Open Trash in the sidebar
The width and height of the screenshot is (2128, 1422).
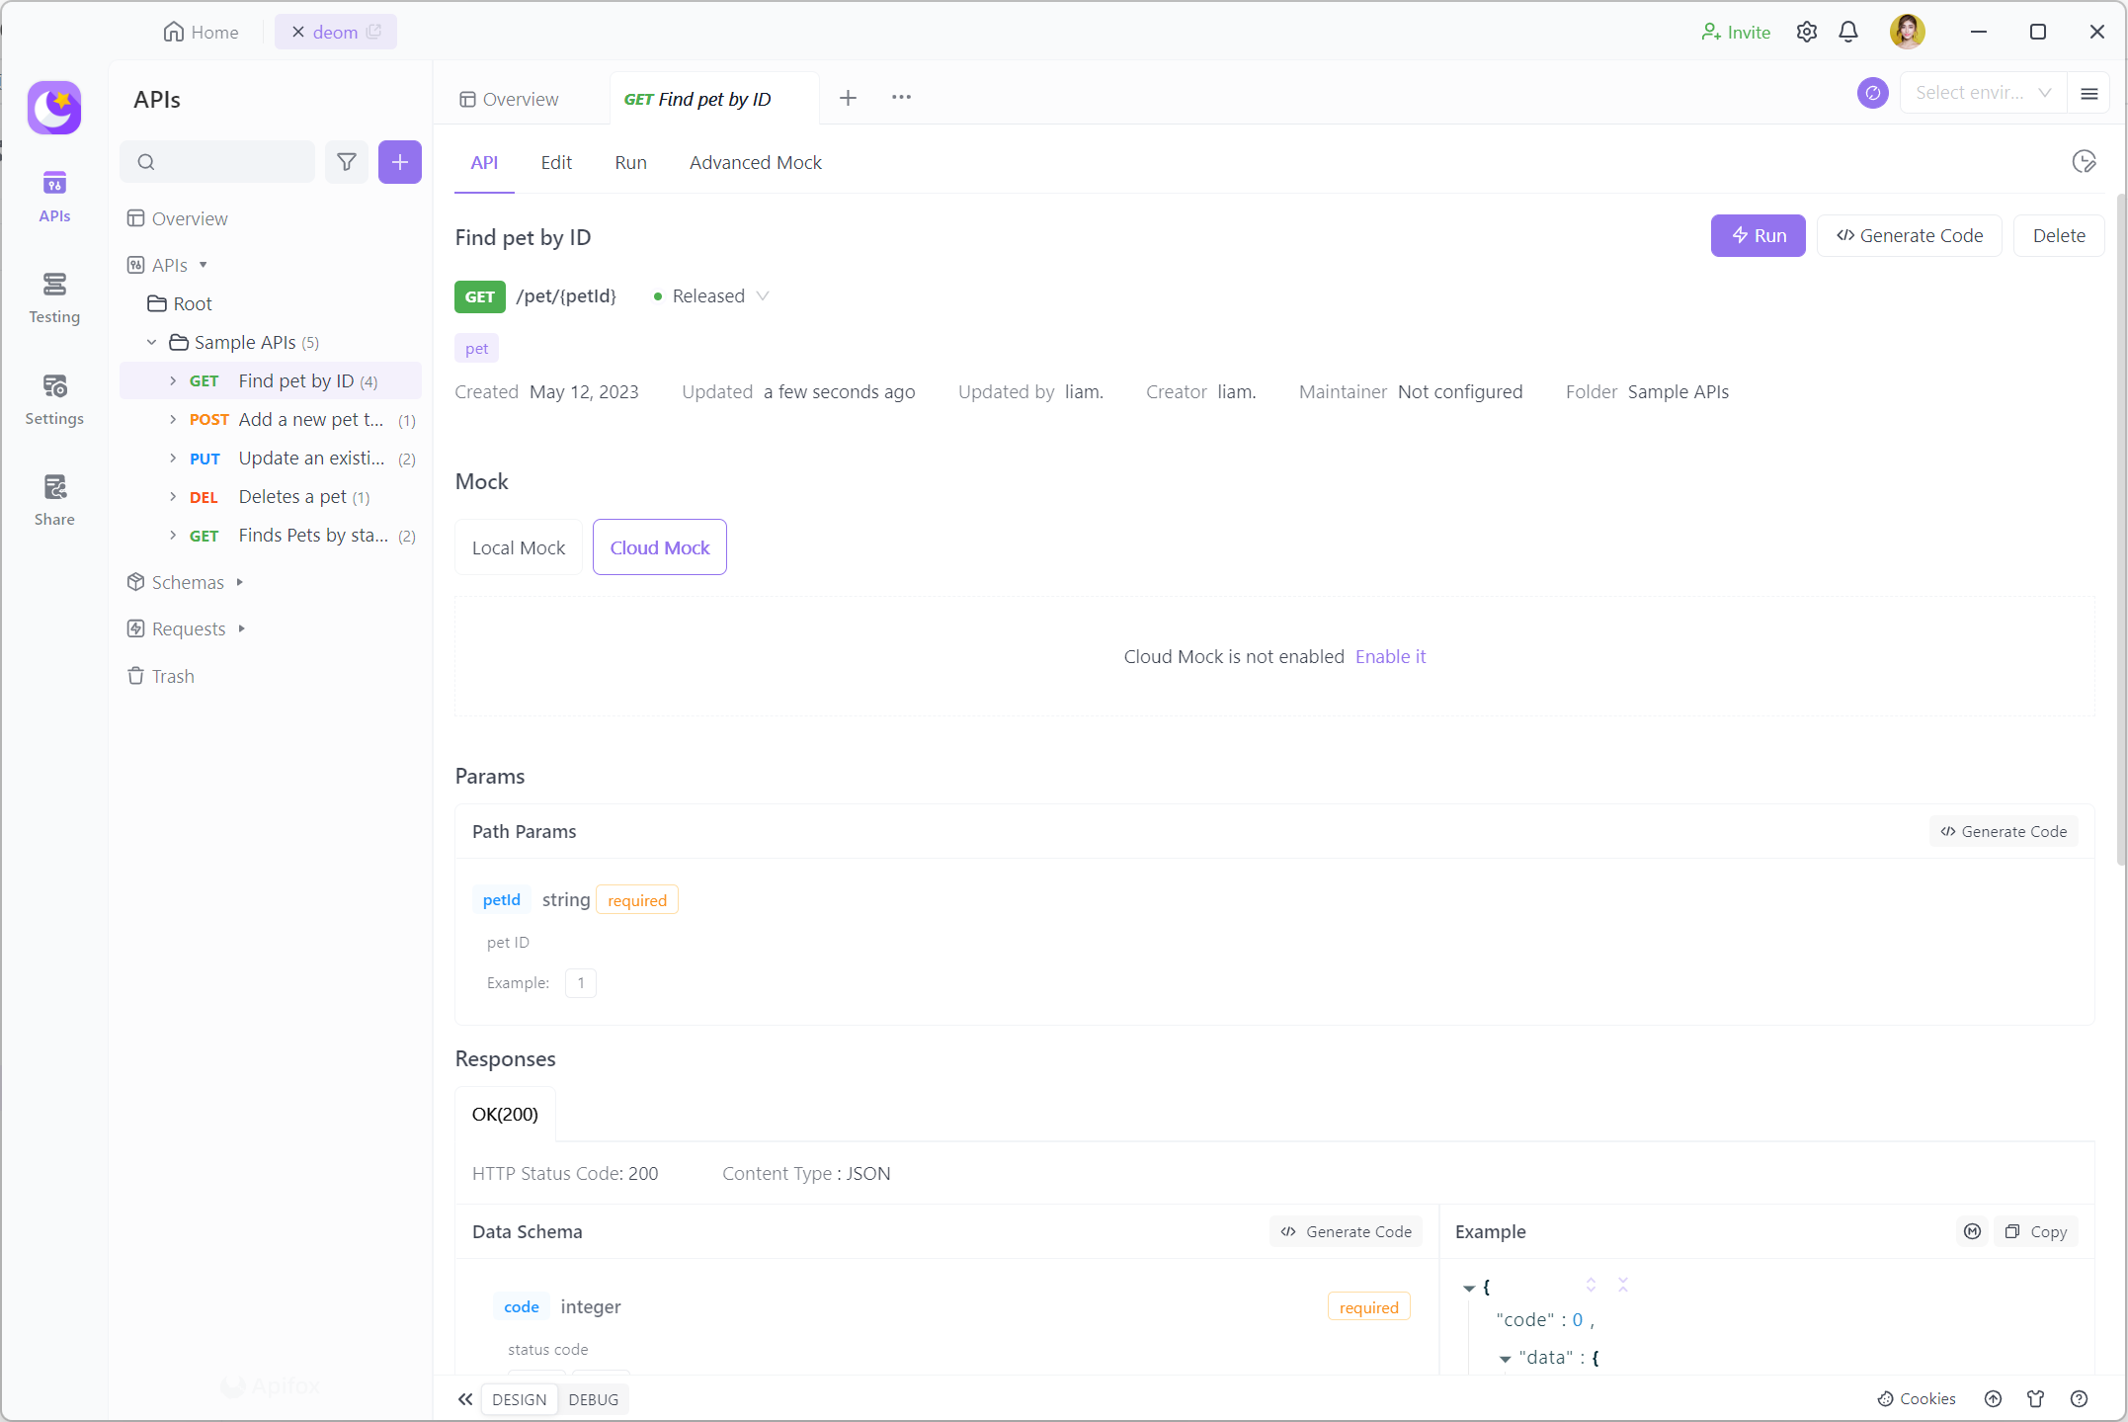[x=161, y=676]
